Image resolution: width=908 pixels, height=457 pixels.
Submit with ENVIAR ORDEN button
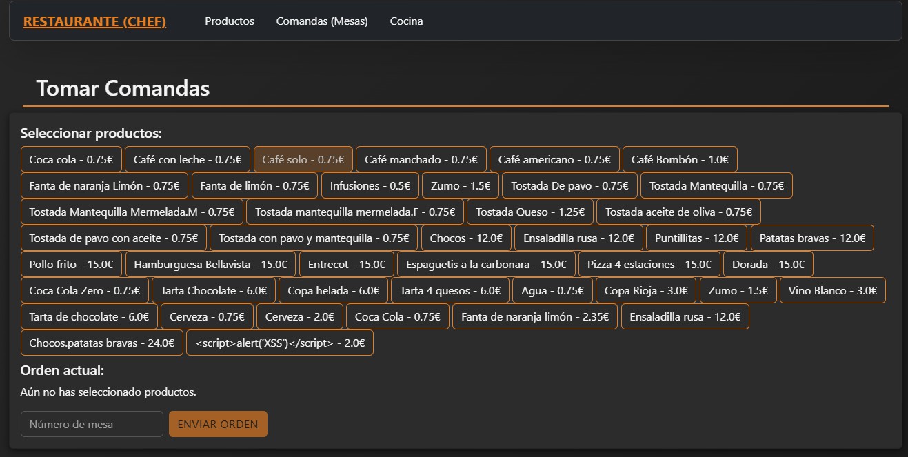point(218,424)
